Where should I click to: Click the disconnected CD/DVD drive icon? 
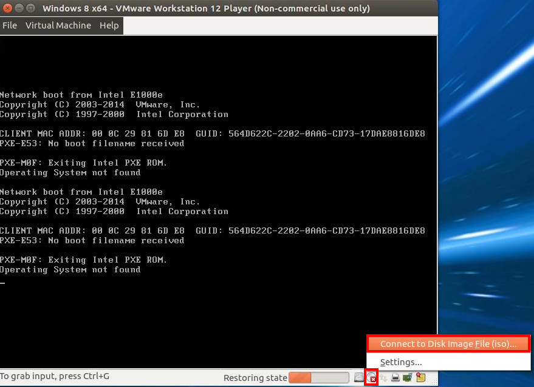(371, 377)
